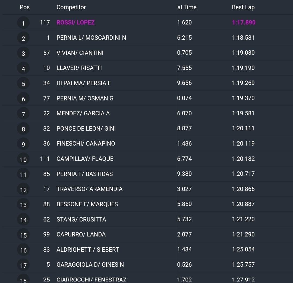293x283 pixels.
Task: Select position 8 circle badge
Action: click(x=23, y=129)
